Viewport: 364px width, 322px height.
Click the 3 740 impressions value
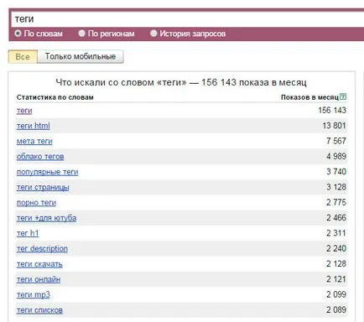(336, 172)
